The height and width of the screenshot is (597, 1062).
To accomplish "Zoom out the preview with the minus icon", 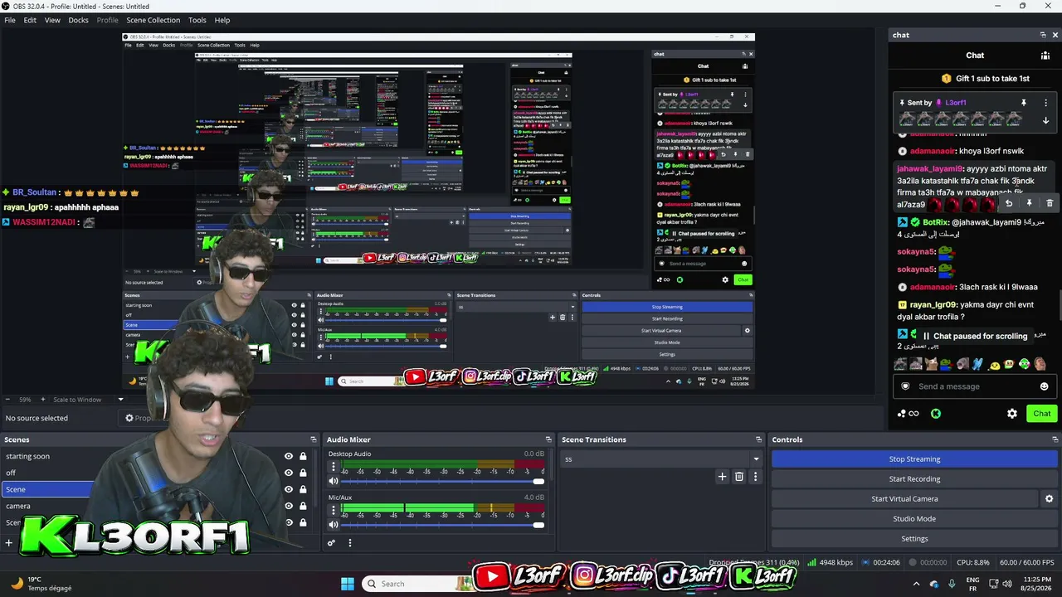I will (x=8, y=400).
